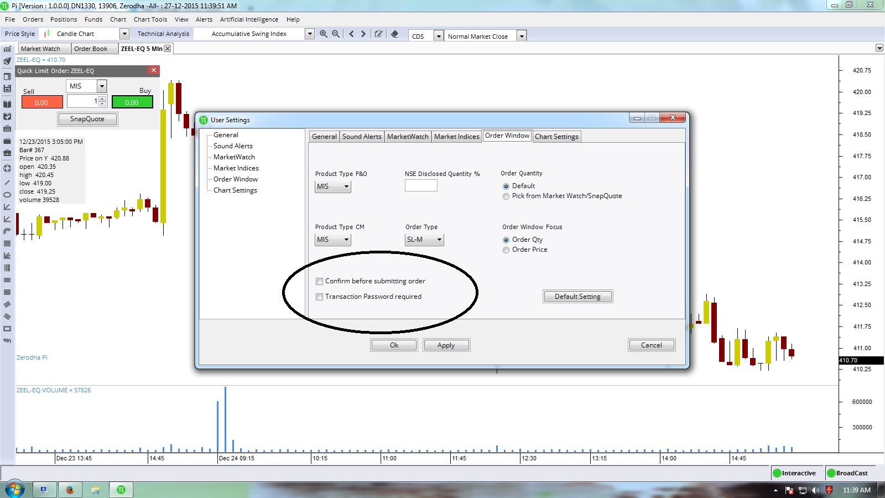The image size is (885, 498).
Task: Click the rocket icon in left toolbar
Action: click(x=7, y=61)
